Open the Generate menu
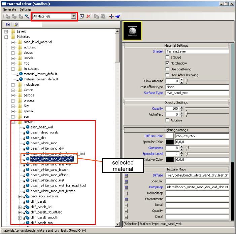The height and width of the screenshot is (234, 236). pos(9,9)
